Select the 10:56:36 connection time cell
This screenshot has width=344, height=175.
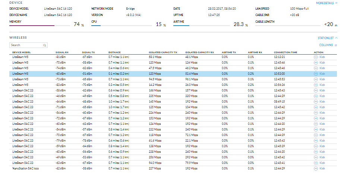[x=280, y=85]
